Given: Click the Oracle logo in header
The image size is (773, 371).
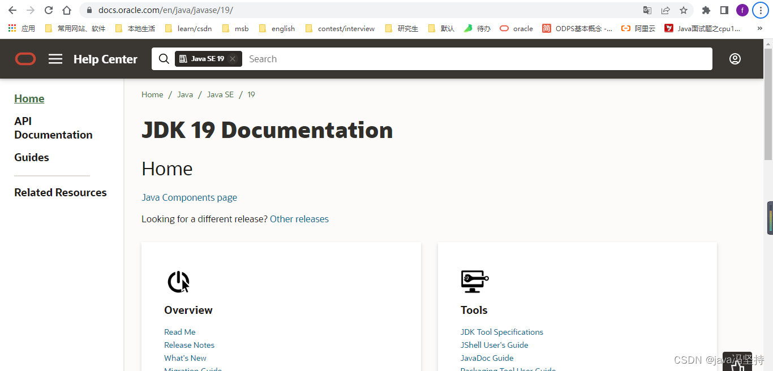Looking at the screenshot, I should pos(25,59).
